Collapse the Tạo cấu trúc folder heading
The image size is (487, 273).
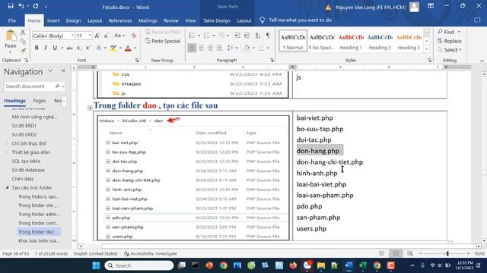point(8,188)
